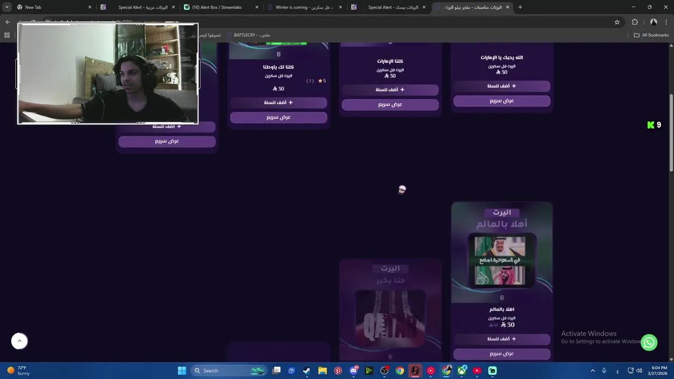Open the Chrome extensions puzzle icon
Image resolution: width=674 pixels, height=379 pixels.
[x=635, y=22]
